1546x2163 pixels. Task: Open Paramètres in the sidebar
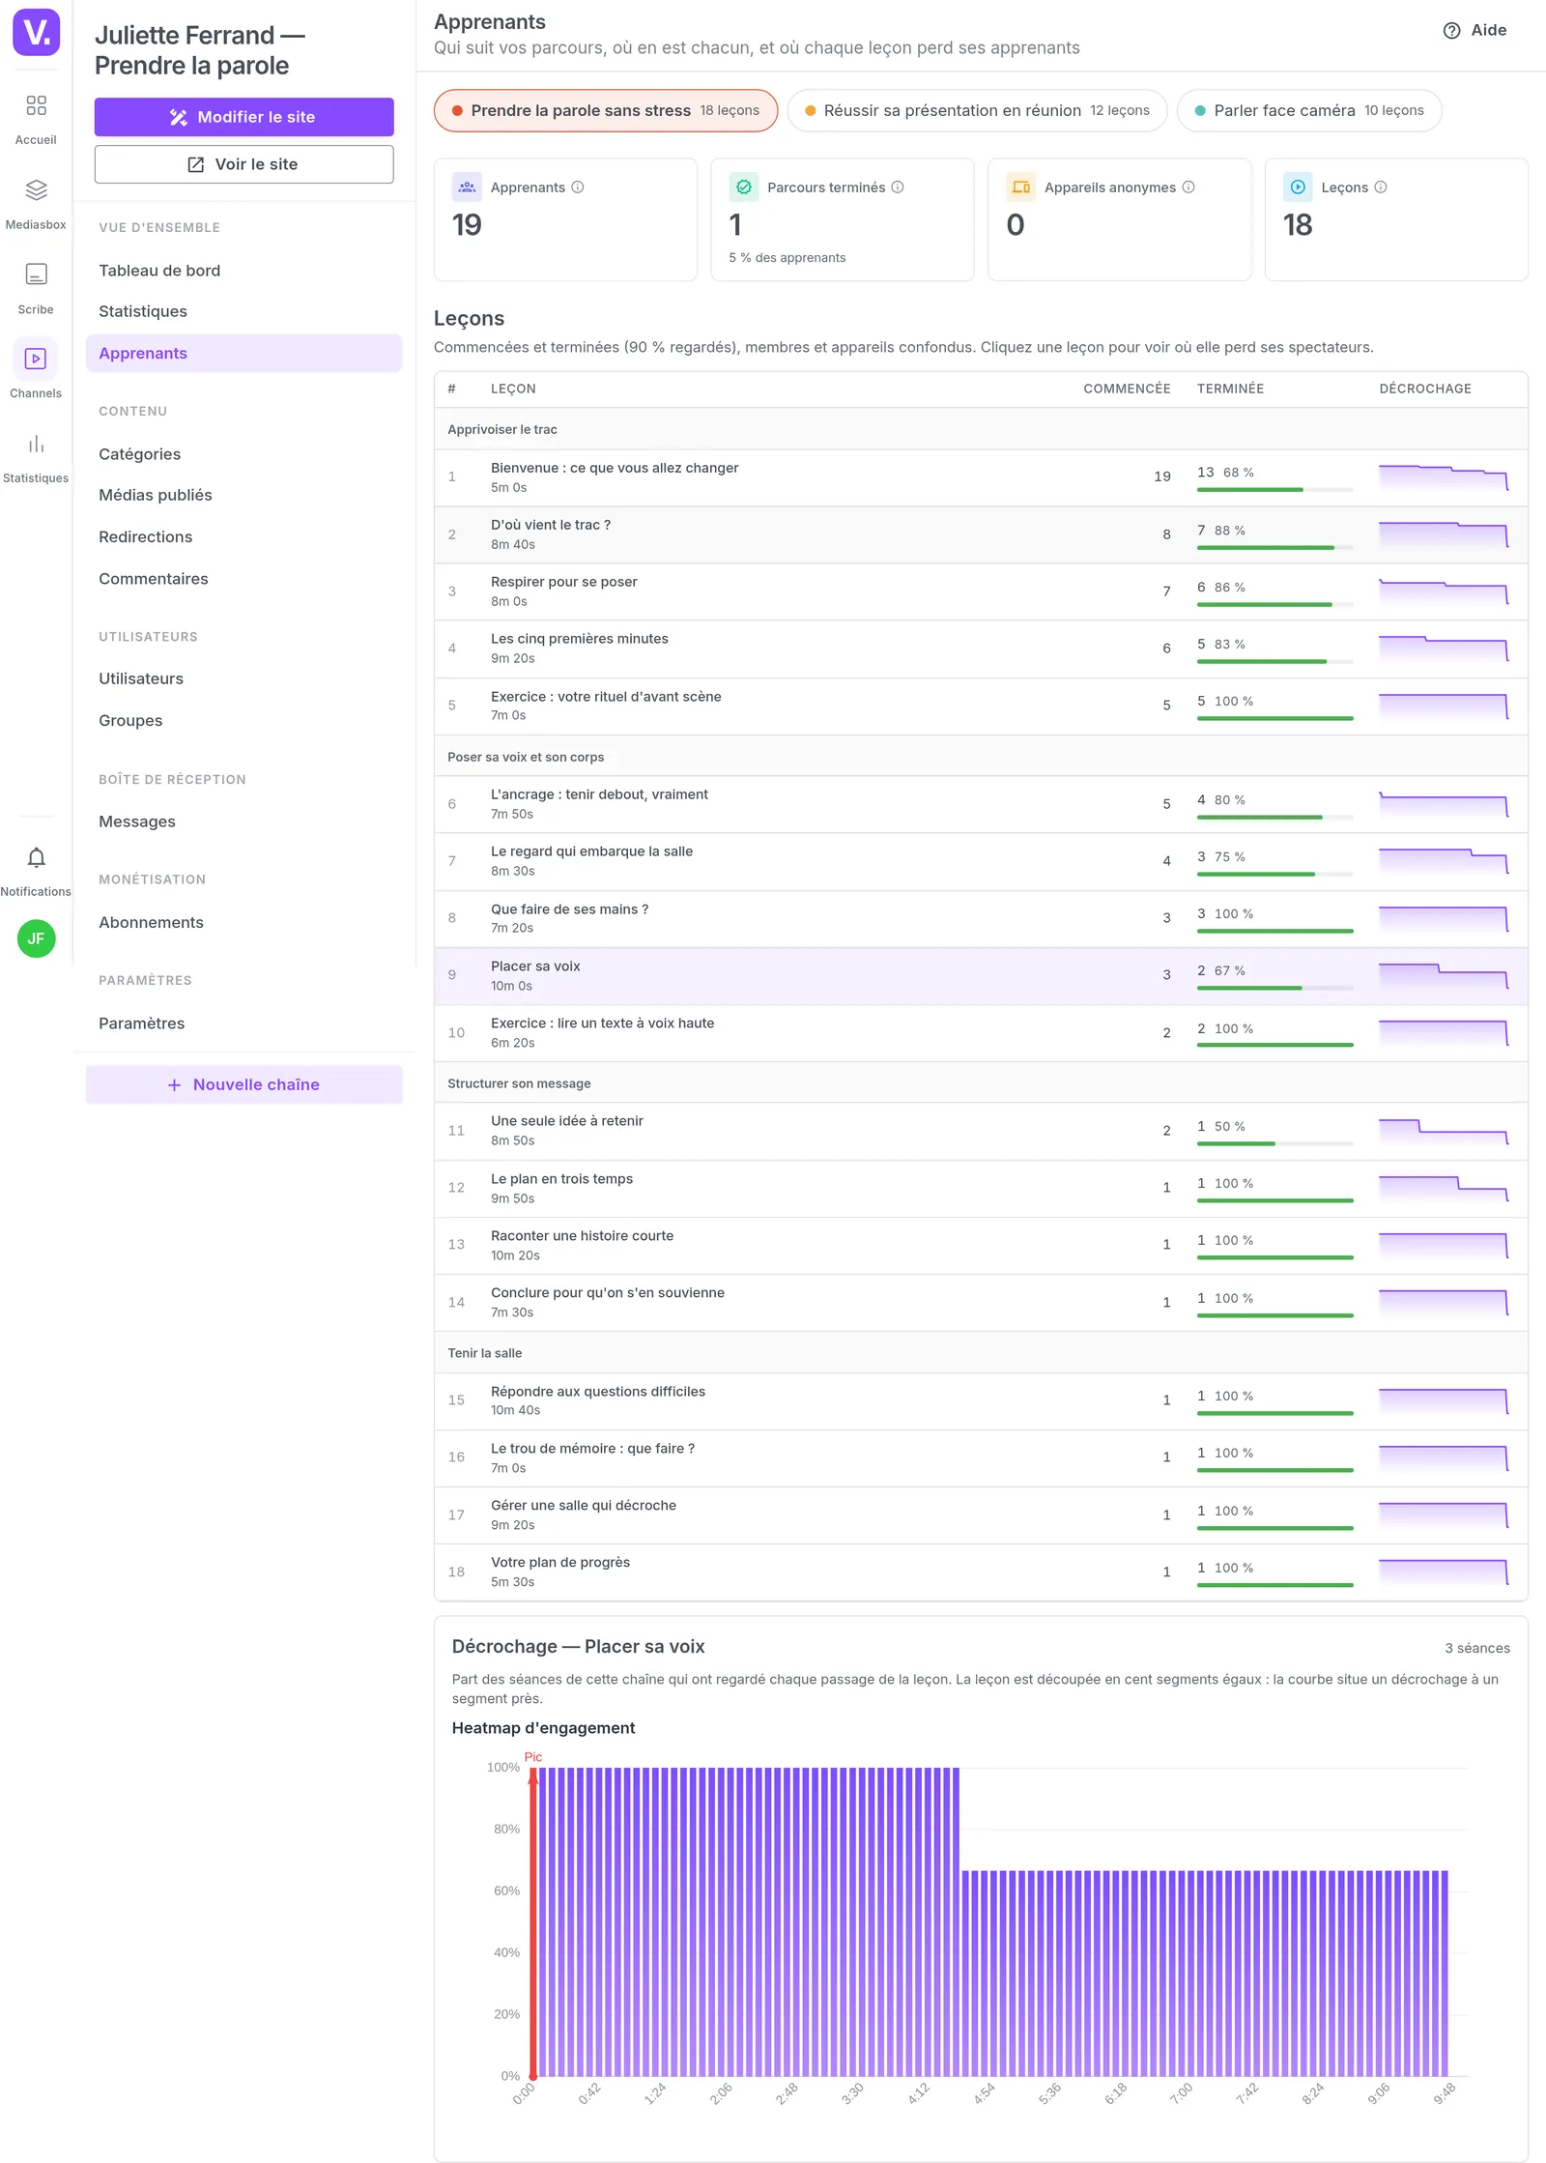coord(244,1024)
